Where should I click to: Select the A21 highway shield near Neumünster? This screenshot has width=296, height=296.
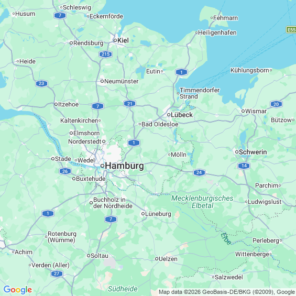pyautogui.click(x=130, y=104)
